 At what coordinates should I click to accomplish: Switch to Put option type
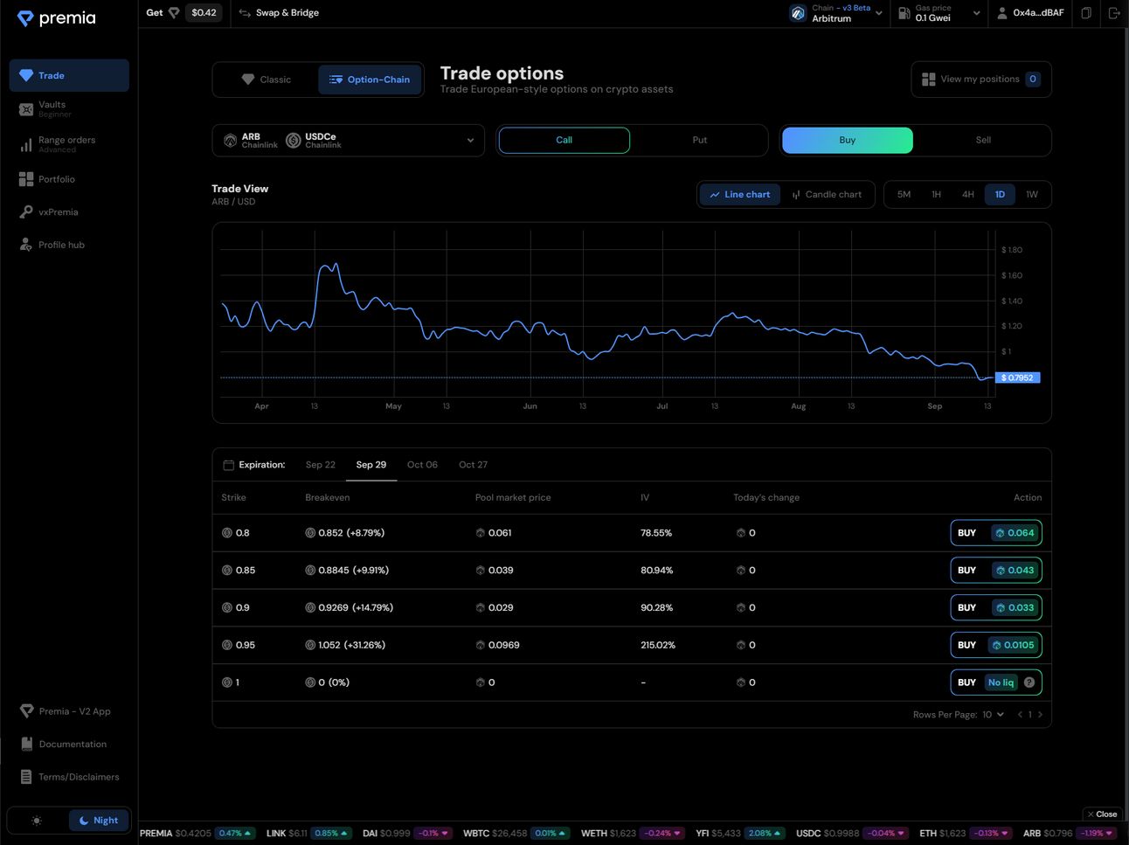click(x=699, y=140)
